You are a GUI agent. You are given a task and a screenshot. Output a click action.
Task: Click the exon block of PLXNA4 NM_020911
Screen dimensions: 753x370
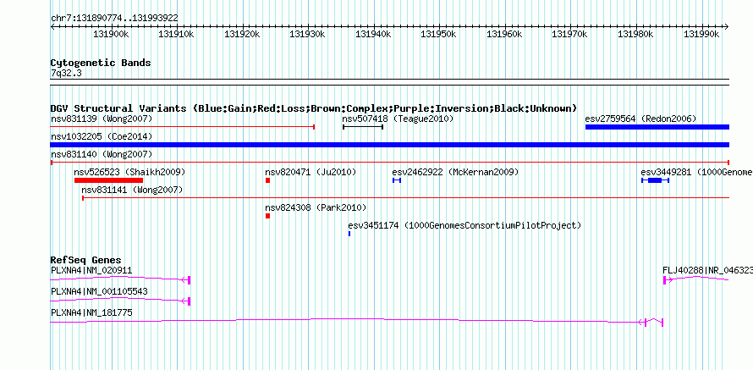pyautogui.click(x=189, y=279)
